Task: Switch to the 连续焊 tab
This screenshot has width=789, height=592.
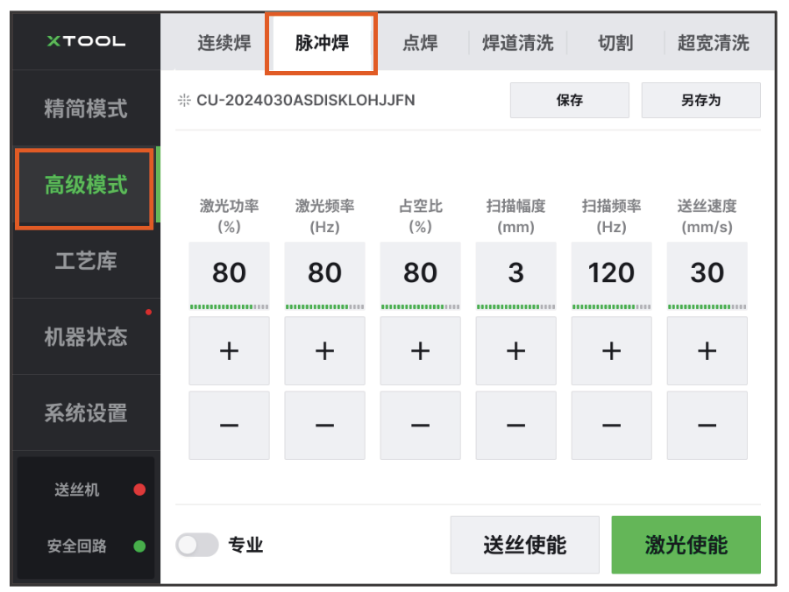Action: pos(224,43)
